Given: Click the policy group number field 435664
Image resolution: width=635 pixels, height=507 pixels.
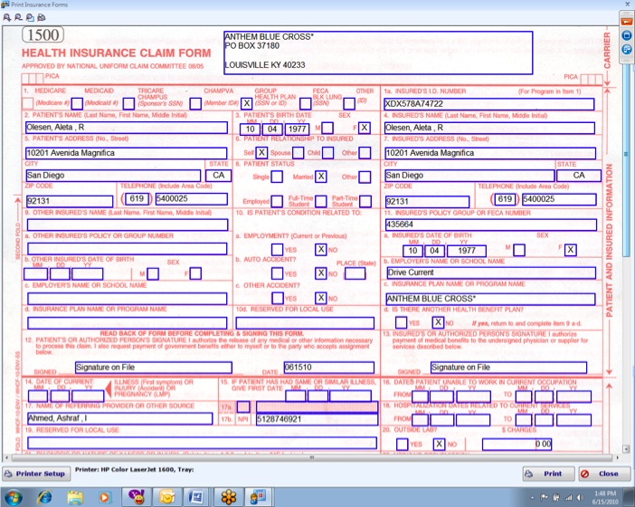Looking at the screenshot, I should [491, 225].
